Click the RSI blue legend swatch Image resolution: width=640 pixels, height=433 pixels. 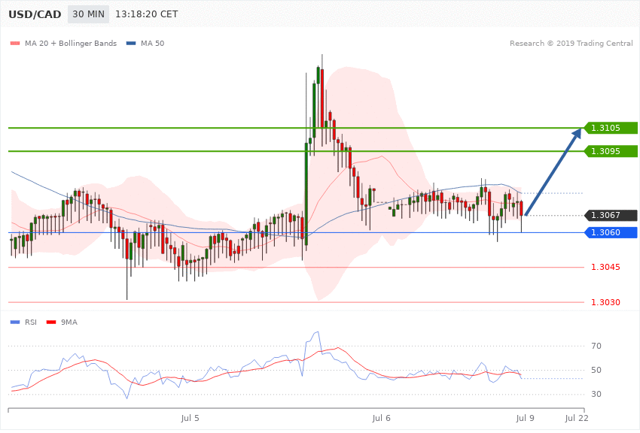point(15,322)
